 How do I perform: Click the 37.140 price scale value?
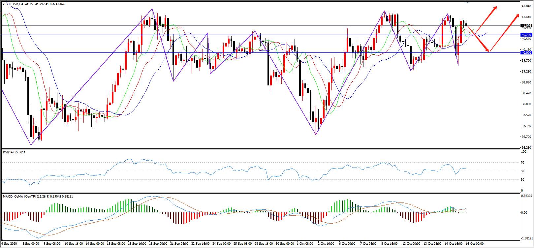point(526,126)
